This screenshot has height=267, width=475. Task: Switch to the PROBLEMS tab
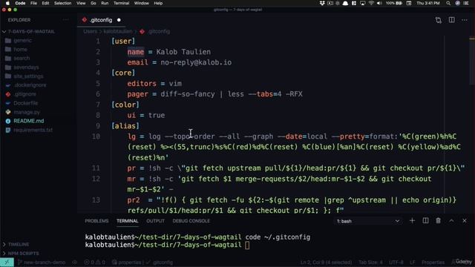[x=96, y=221]
